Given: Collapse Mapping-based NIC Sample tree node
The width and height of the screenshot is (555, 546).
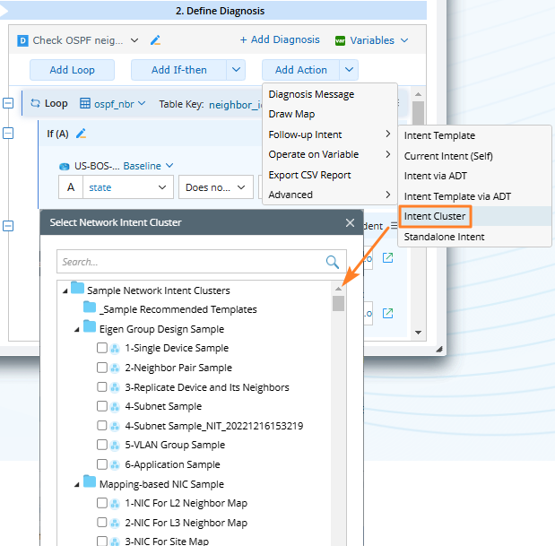Looking at the screenshot, I should (77, 485).
